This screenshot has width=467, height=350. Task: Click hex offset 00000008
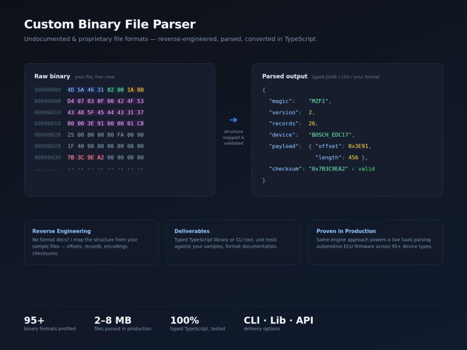pyautogui.click(x=48, y=101)
